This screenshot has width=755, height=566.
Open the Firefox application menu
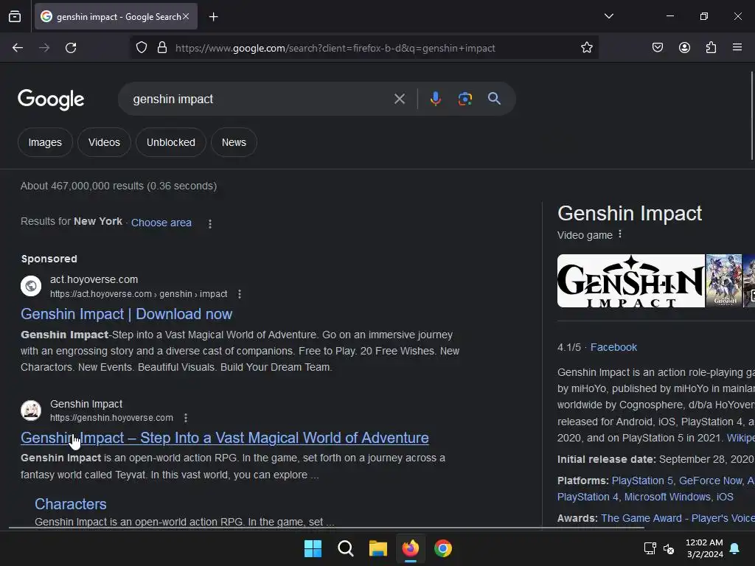[737, 48]
